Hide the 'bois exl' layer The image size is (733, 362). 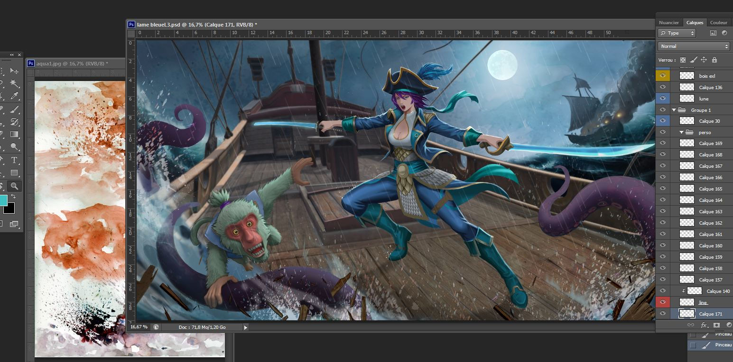(x=663, y=76)
